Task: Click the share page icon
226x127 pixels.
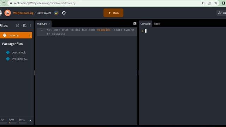Action: pos(209,3)
